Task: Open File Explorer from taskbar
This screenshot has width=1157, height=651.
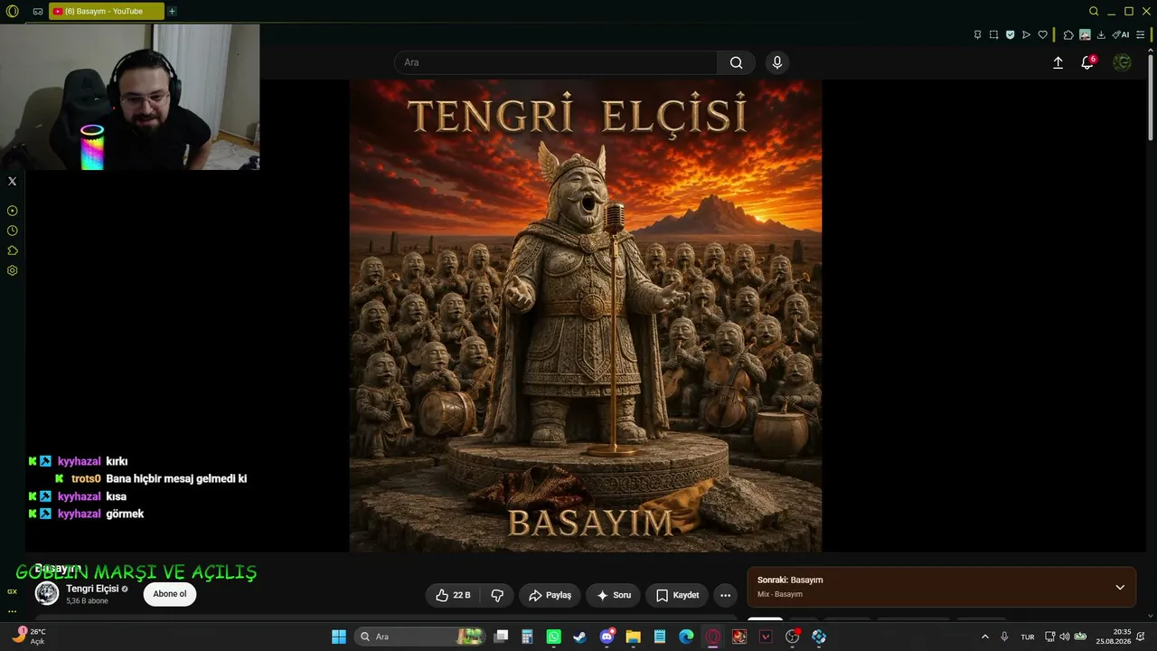Action: 633,637
